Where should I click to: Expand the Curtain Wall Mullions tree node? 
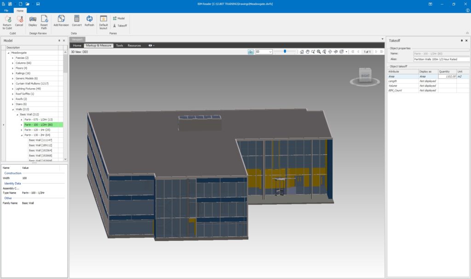(13, 84)
